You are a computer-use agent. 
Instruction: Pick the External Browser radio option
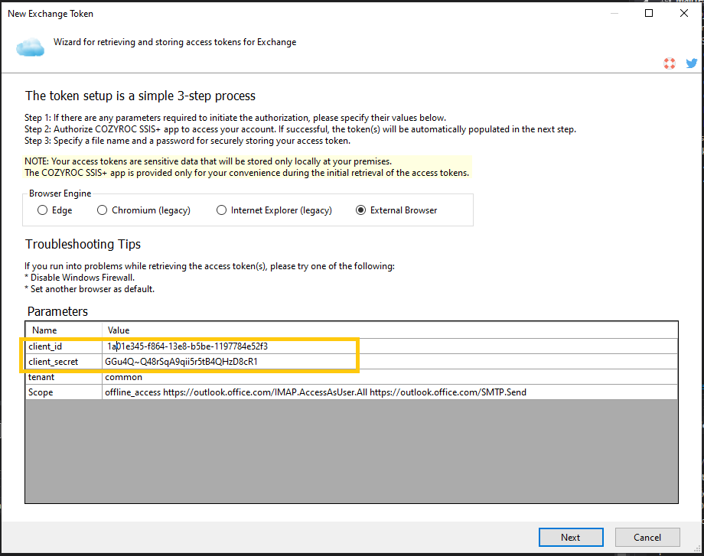361,210
